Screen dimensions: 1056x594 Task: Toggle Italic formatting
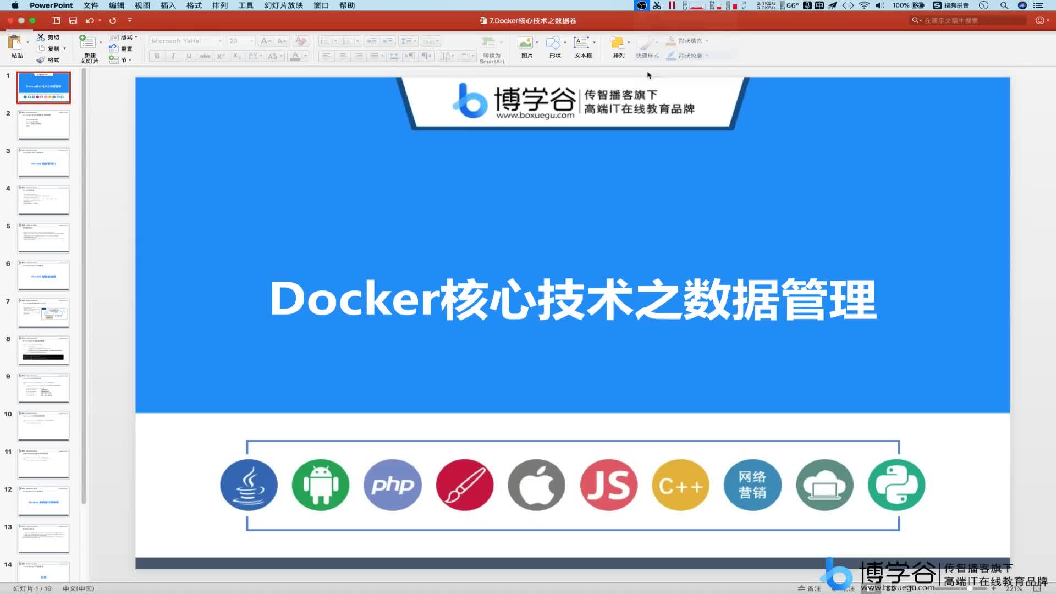click(x=173, y=56)
